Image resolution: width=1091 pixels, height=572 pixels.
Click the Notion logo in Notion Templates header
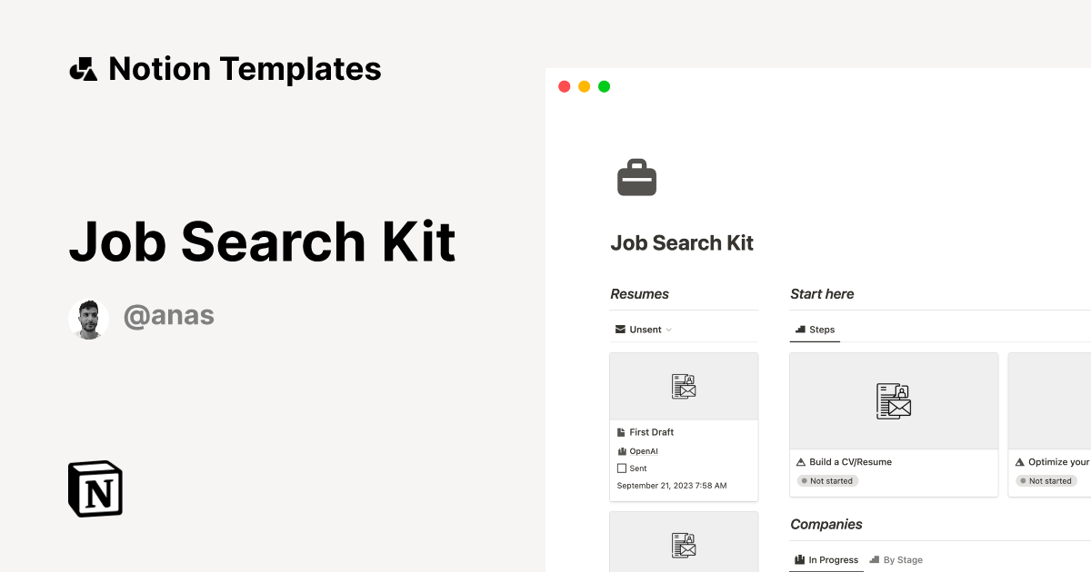[x=83, y=68]
